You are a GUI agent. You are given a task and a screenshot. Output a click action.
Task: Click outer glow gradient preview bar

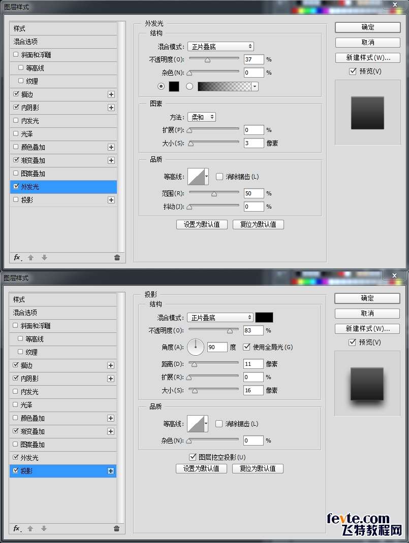225,86
